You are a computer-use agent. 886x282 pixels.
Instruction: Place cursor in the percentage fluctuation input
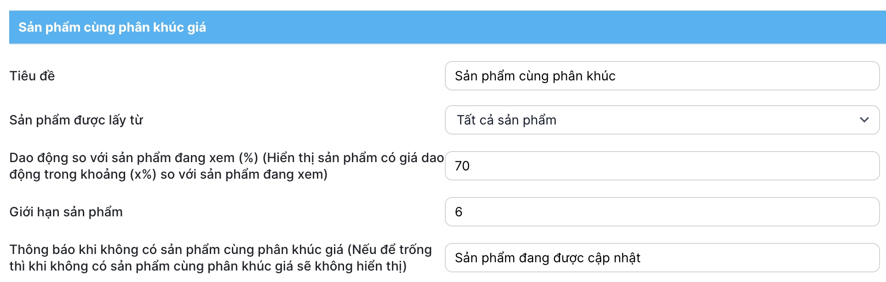click(662, 166)
